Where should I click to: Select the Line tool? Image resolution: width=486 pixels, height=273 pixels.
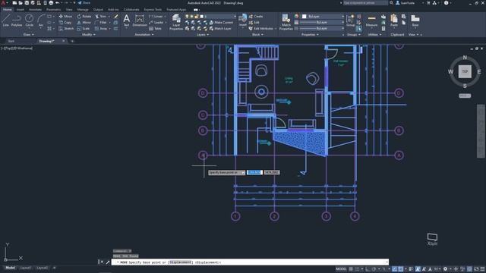(6, 20)
